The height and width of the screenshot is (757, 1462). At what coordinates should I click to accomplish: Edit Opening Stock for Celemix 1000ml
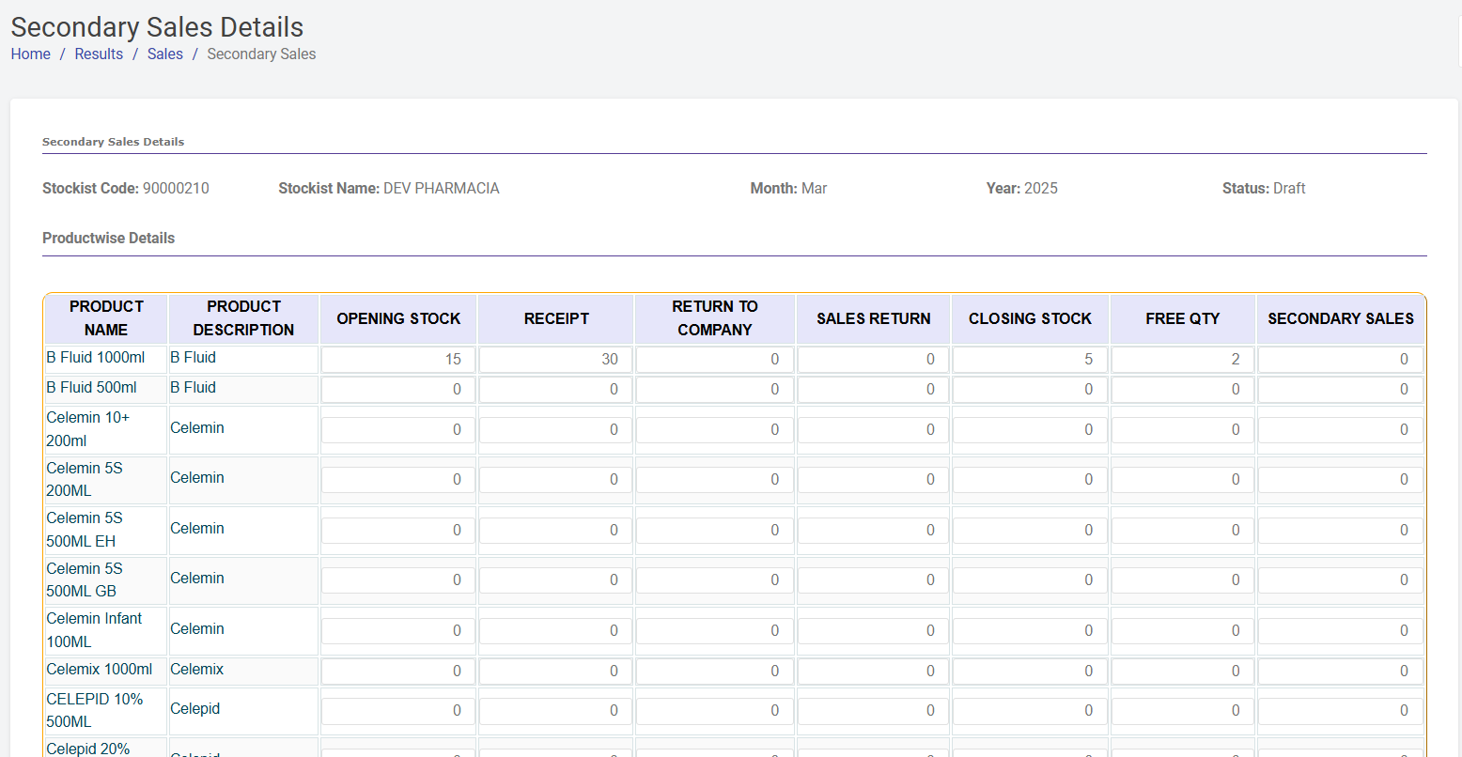pyautogui.click(x=398, y=672)
